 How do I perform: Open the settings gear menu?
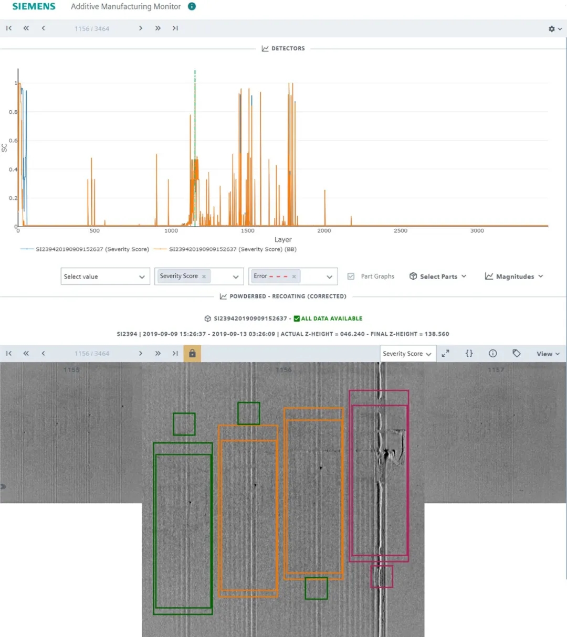(x=554, y=29)
